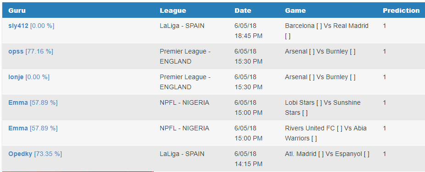The width and height of the screenshot is (425, 172).
Task: Click the Date column header
Action: pos(243,11)
